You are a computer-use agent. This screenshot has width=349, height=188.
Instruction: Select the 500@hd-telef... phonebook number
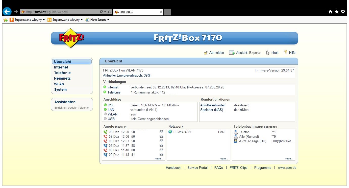click(283, 141)
